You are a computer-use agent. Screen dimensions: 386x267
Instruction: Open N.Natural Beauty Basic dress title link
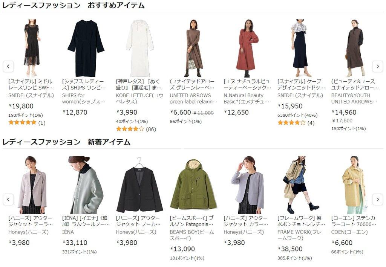point(247,84)
